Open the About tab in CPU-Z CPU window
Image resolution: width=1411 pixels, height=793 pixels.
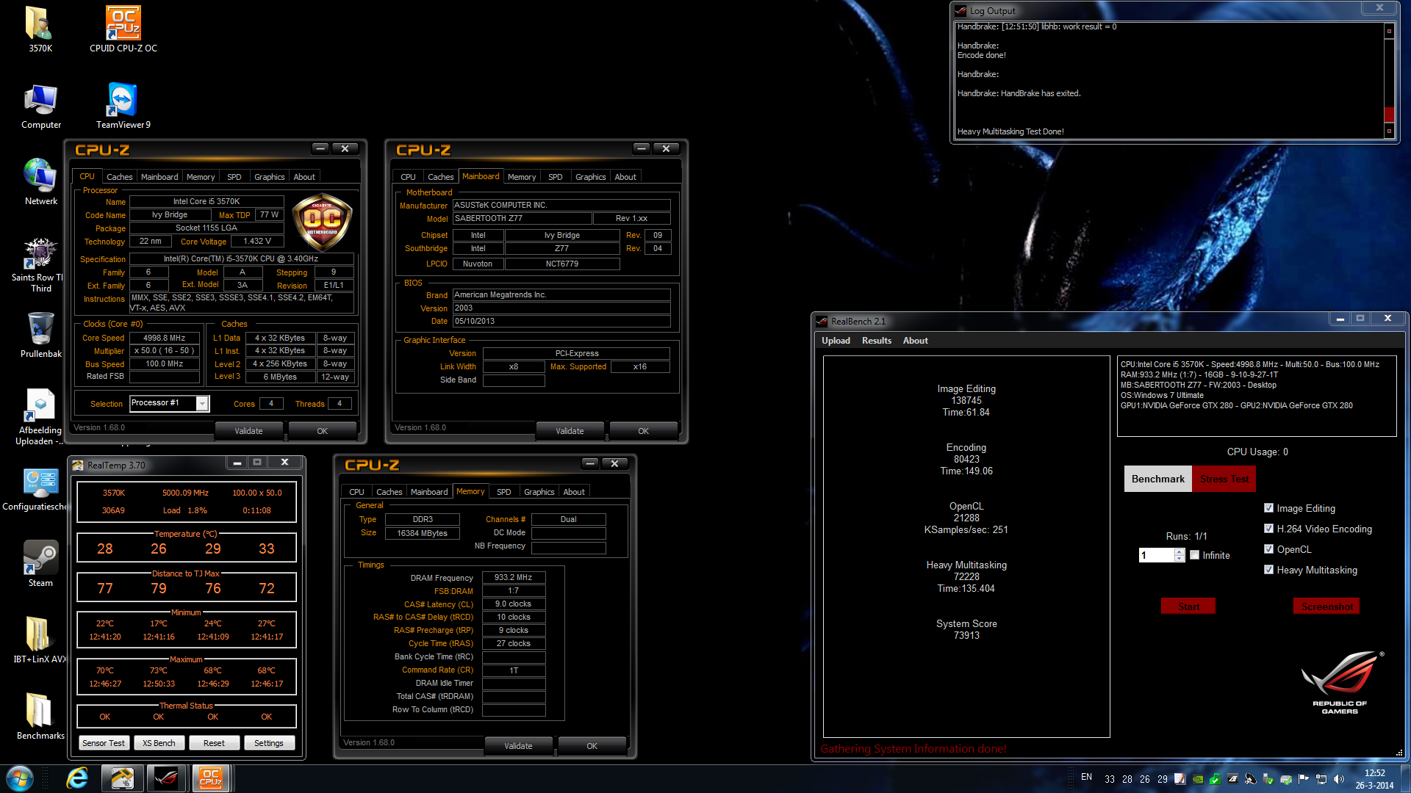[304, 177]
